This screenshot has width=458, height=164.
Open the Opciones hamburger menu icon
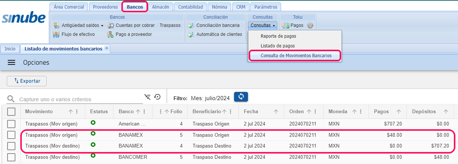[11, 62]
